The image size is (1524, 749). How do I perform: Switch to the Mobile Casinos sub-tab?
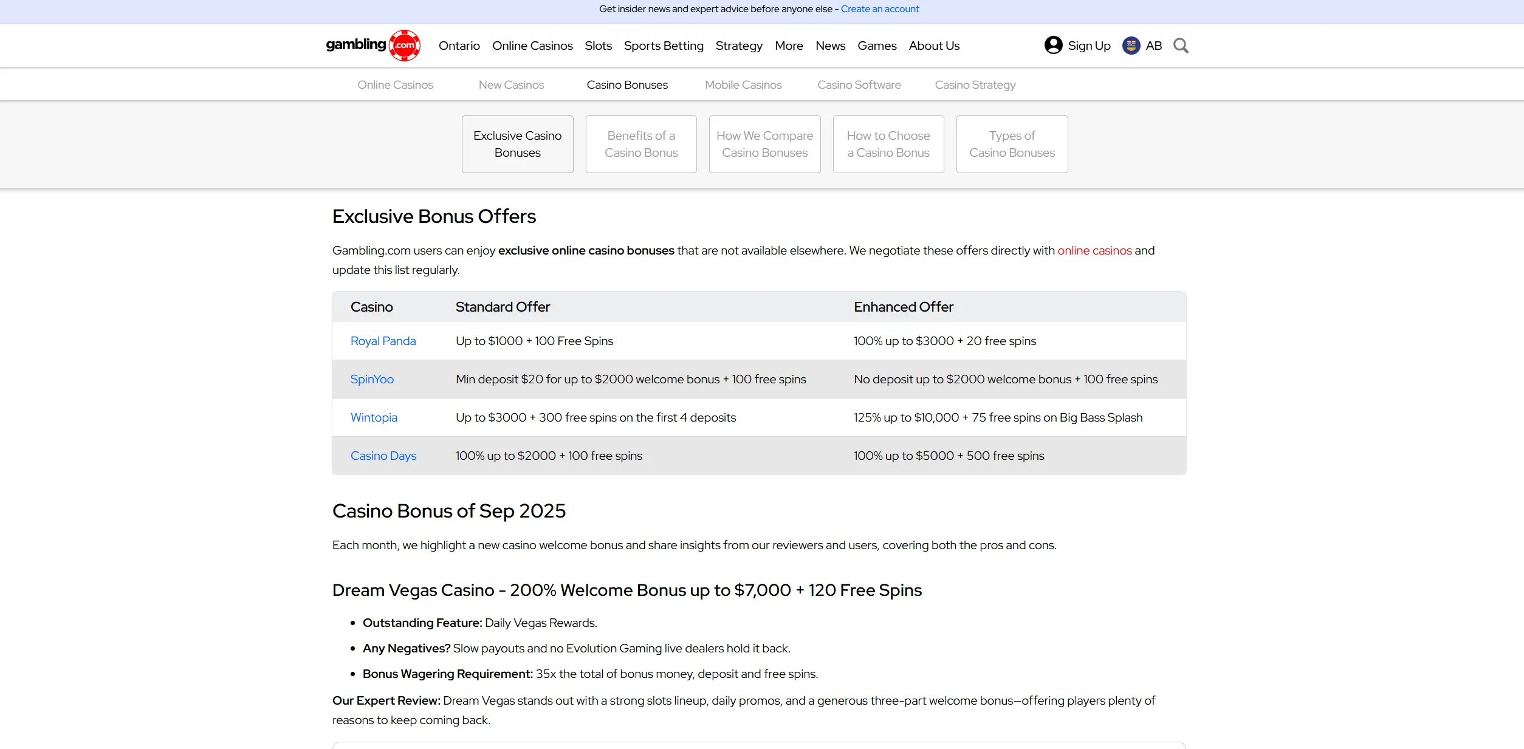(743, 85)
